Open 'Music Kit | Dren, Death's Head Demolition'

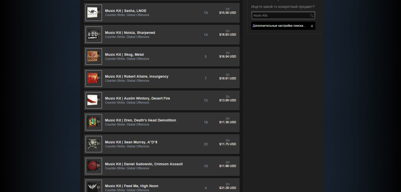coord(141,120)
